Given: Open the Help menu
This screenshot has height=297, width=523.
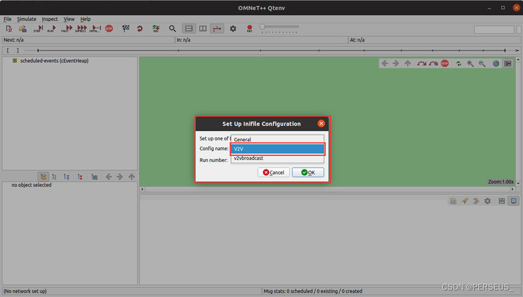Looking at the screenshot, I should coord(85,19).
